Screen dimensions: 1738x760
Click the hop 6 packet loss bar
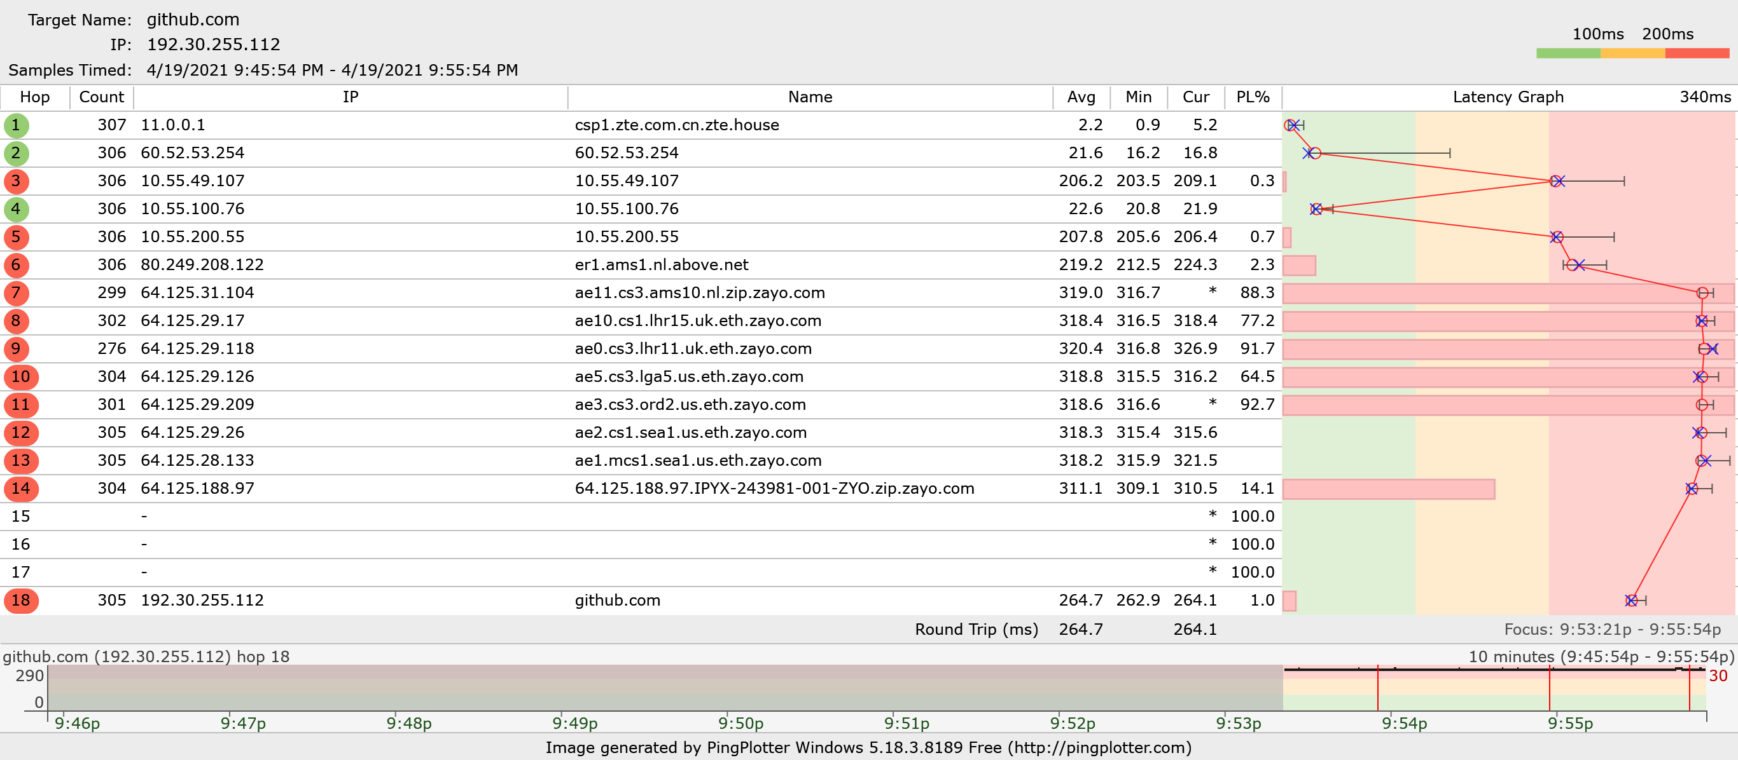1299,266
